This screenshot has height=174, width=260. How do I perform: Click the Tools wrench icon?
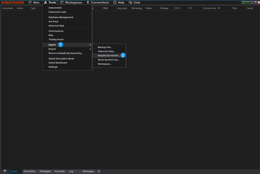(x=45, y=3)
